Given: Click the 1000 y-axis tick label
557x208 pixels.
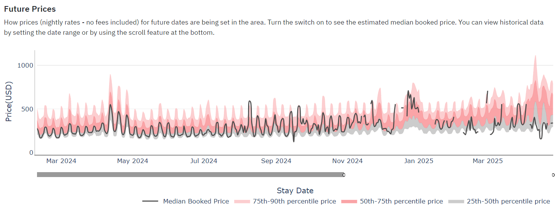Looking at the screenshot, I should [26, 65].
